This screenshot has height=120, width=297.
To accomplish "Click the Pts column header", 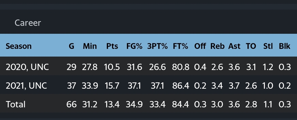I will pos(112,46).
